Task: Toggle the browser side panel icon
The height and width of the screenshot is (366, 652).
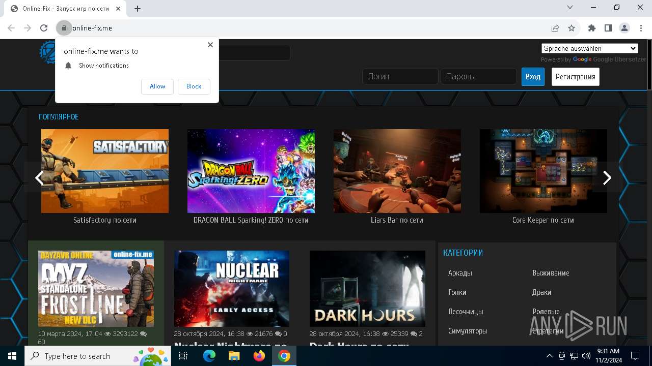Action: [608, 28]
